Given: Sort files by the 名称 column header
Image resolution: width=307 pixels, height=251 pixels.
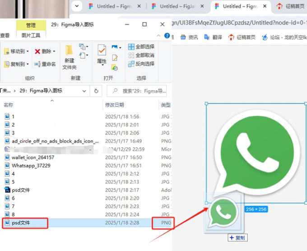Looking at the screenshot, I should [8, 105].
